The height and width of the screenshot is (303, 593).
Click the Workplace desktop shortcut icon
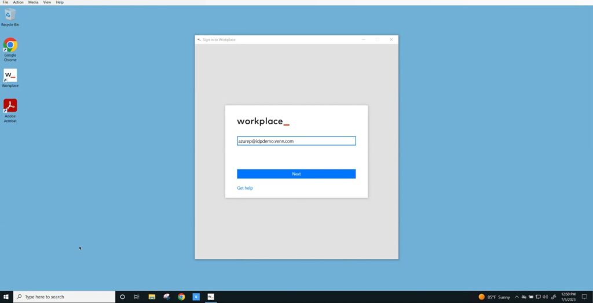10,76
